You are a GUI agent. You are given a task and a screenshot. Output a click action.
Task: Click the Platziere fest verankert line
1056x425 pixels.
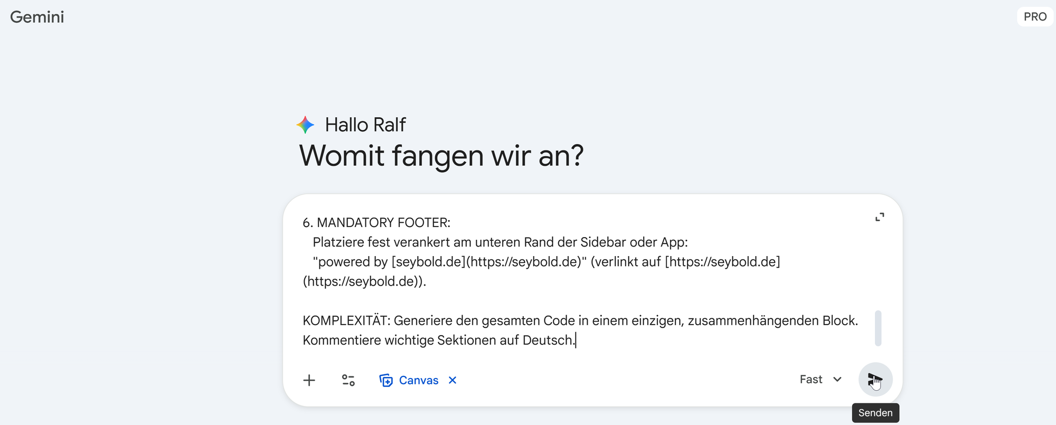coord(501,242)
